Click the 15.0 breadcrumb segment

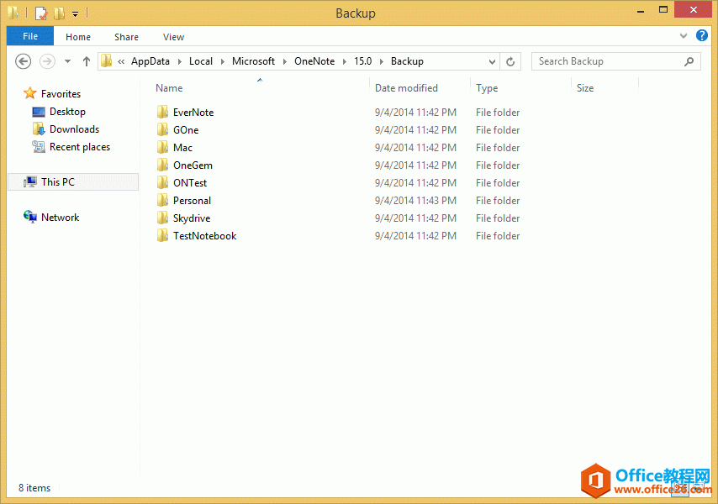(x=362, y=61)
